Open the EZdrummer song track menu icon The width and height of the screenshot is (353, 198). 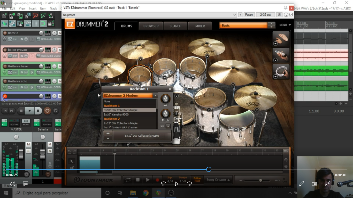pos(286,152)
